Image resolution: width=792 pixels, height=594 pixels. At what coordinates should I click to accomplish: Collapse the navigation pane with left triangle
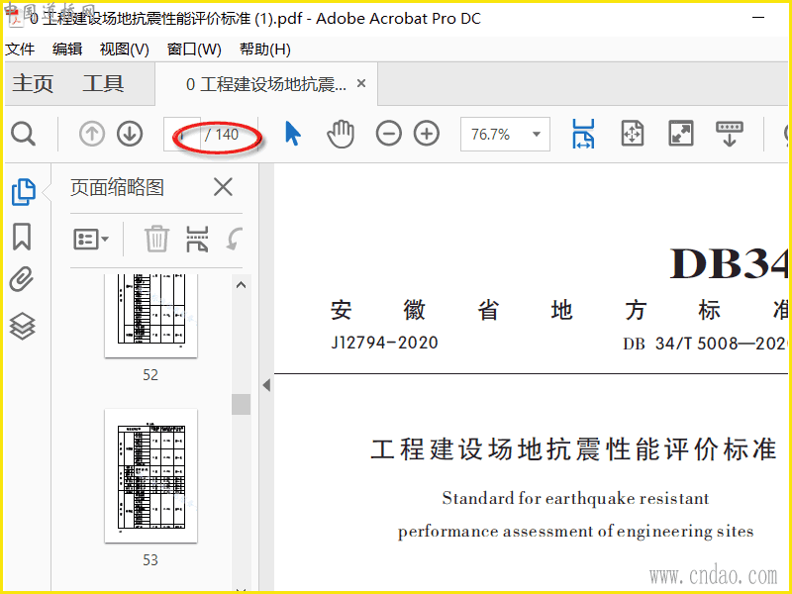[x=266, y=385]
